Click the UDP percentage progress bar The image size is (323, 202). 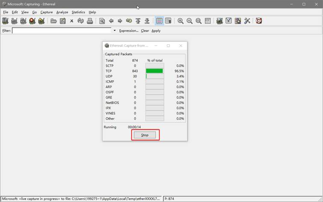(155, 76)
